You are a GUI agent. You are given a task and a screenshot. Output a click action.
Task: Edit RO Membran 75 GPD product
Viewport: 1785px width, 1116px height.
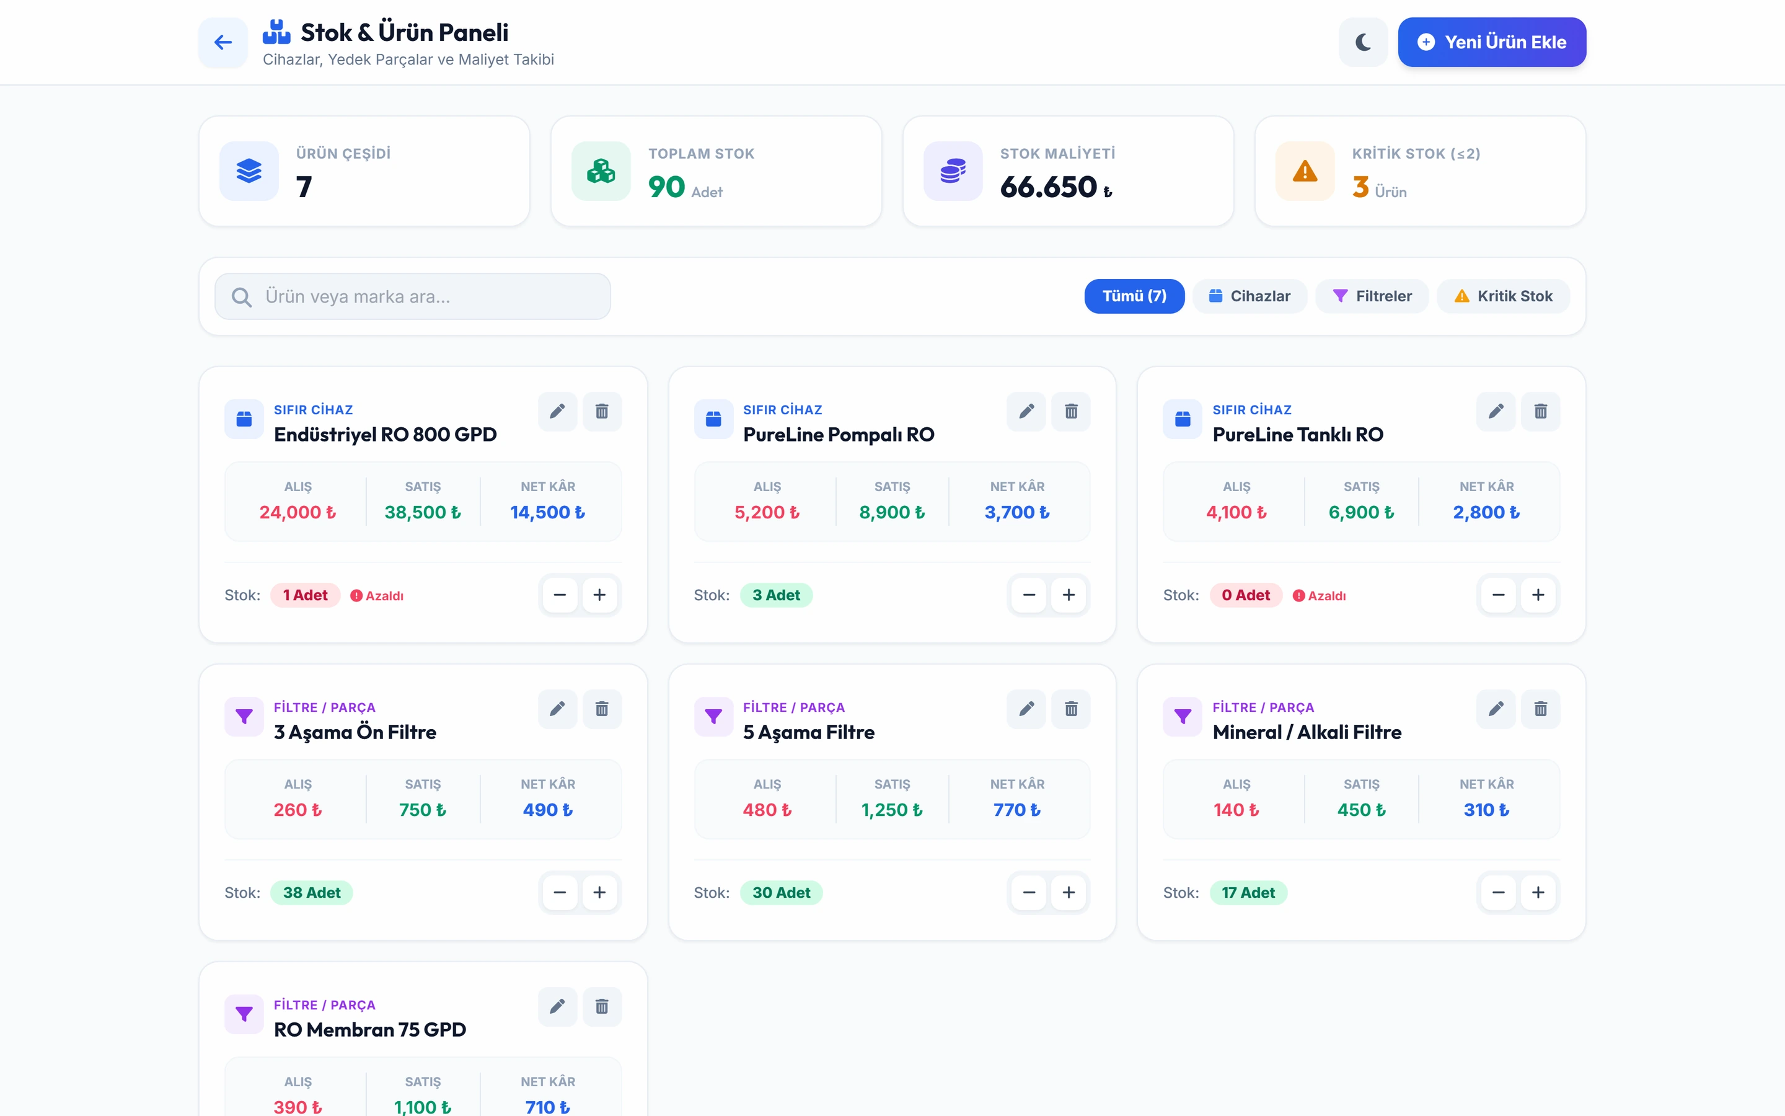558,1006
